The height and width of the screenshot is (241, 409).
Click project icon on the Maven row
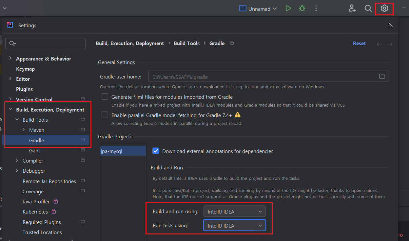click(83, 129)
